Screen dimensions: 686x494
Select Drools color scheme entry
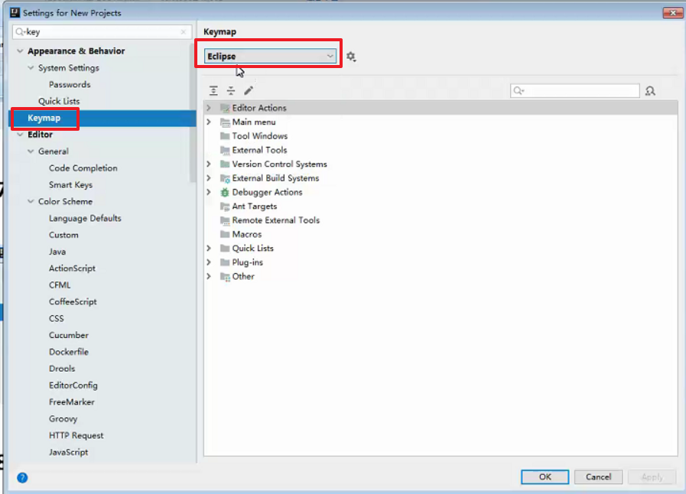point(62,369)
